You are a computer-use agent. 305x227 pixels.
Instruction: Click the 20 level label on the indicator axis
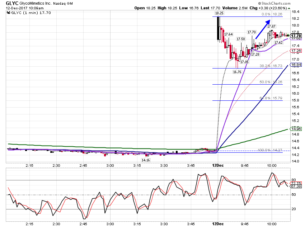(x=294, y=209)
